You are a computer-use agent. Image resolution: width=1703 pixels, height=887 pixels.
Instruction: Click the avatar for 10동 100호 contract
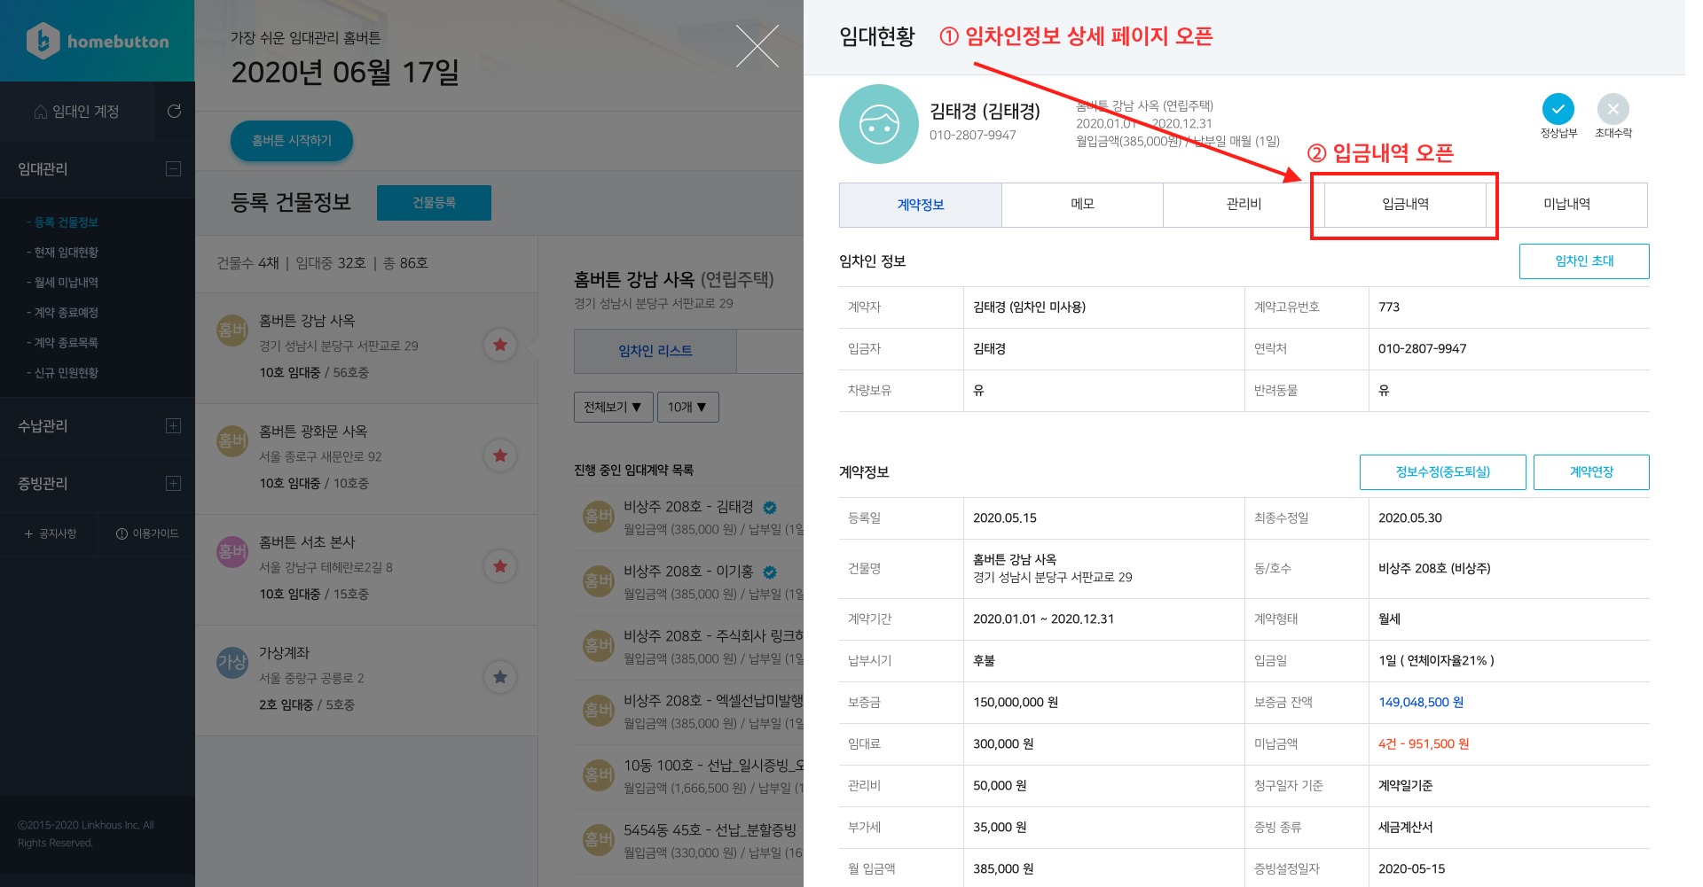tap(599, 775)
